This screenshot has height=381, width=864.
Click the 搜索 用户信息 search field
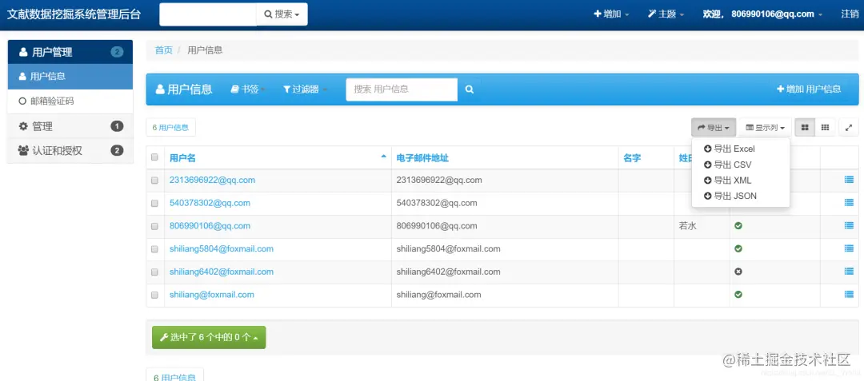402,89
